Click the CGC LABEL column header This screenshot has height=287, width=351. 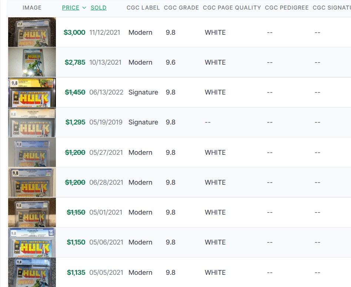click(143, 8)
